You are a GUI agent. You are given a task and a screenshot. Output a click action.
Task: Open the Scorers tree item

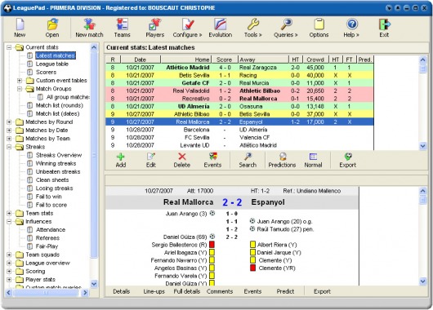(x=46, y=72)
